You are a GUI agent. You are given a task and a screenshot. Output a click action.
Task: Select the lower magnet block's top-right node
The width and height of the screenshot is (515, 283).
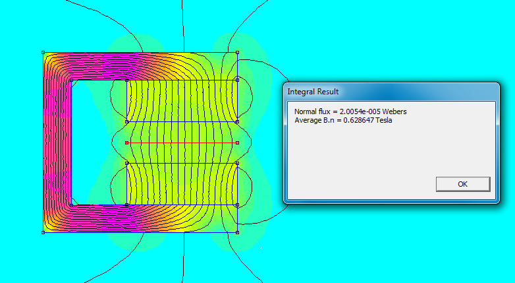(x=237, y=163)
